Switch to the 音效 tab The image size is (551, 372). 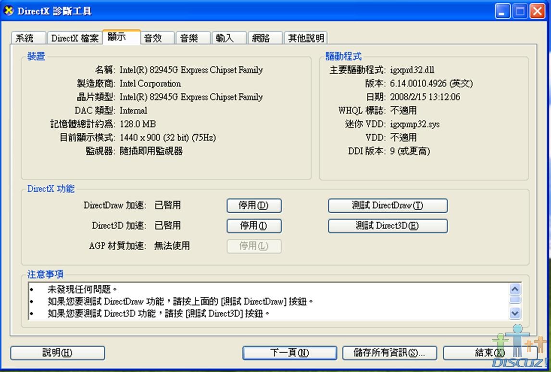pos(157,38)
